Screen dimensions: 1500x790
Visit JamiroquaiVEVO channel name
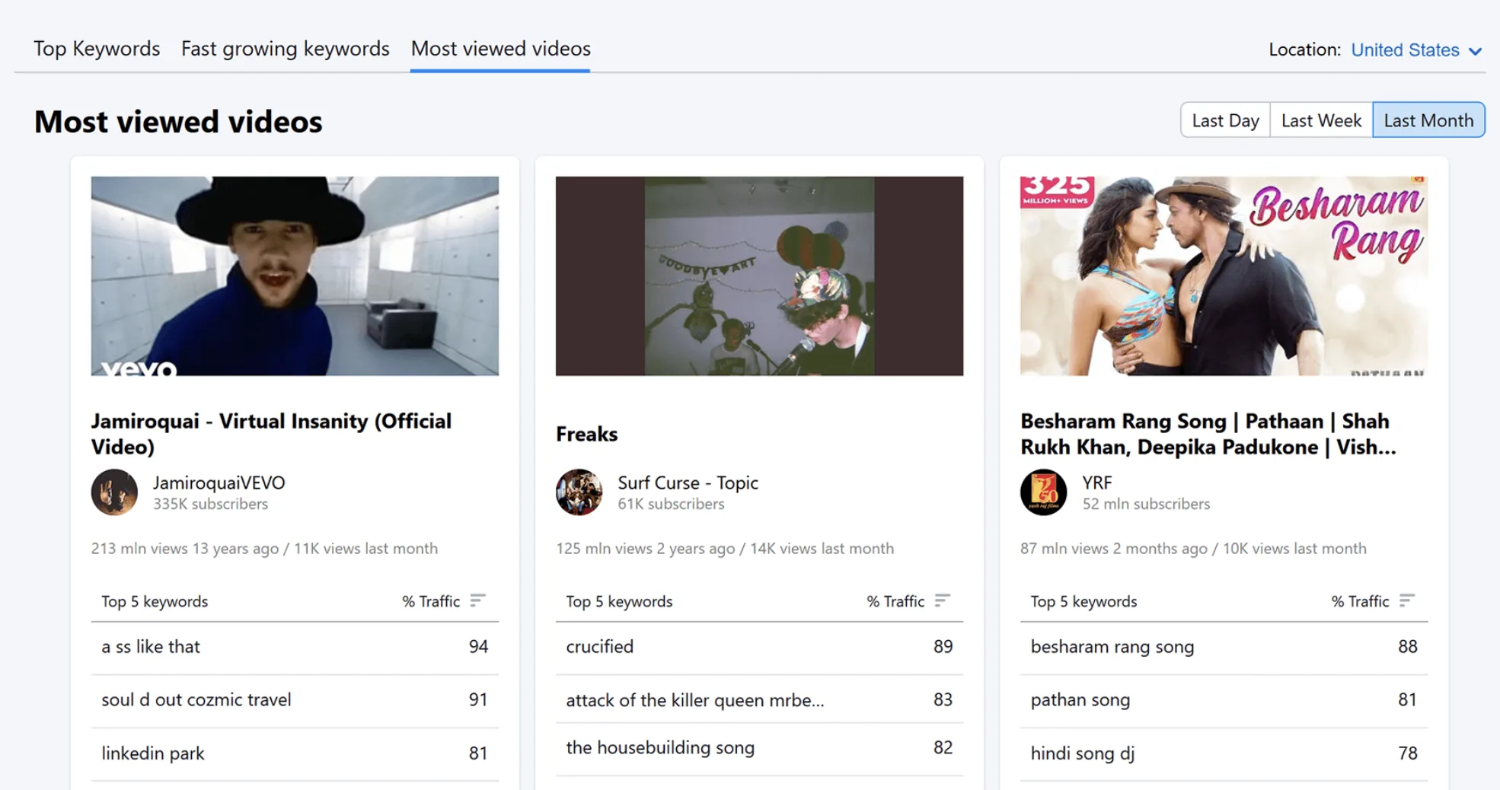[x=219, y=483]
